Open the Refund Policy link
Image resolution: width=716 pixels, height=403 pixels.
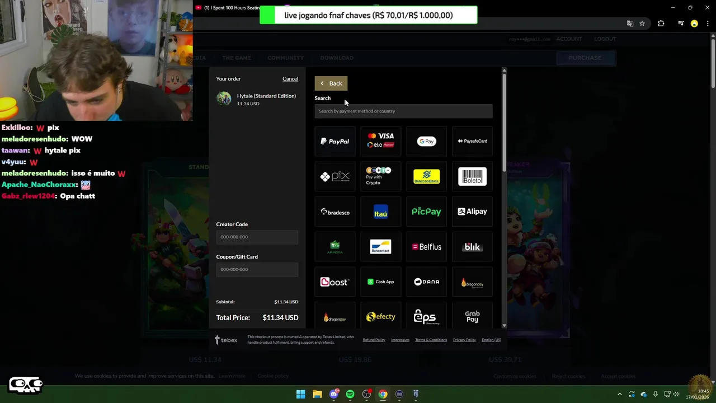(x=374, y=340)
